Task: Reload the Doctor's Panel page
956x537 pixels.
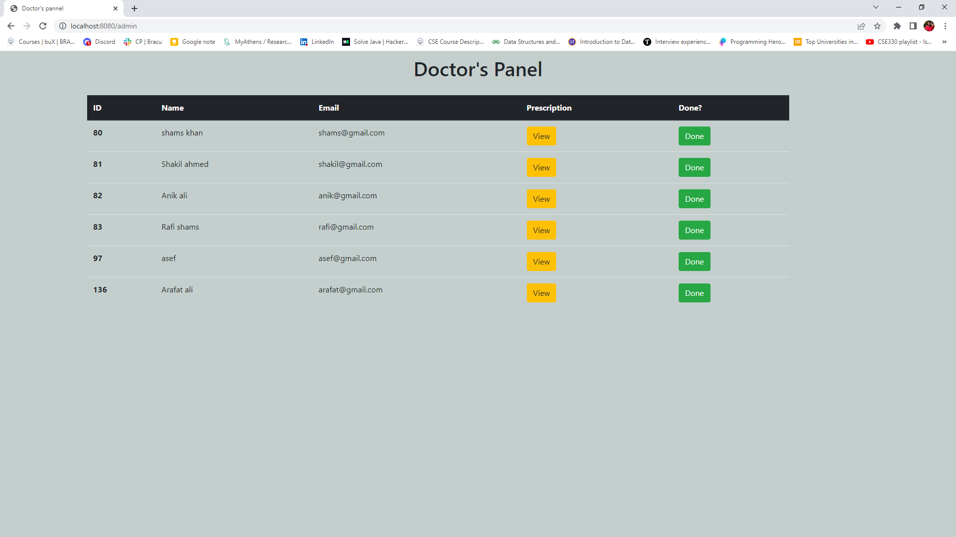Action: coord(43,26)
